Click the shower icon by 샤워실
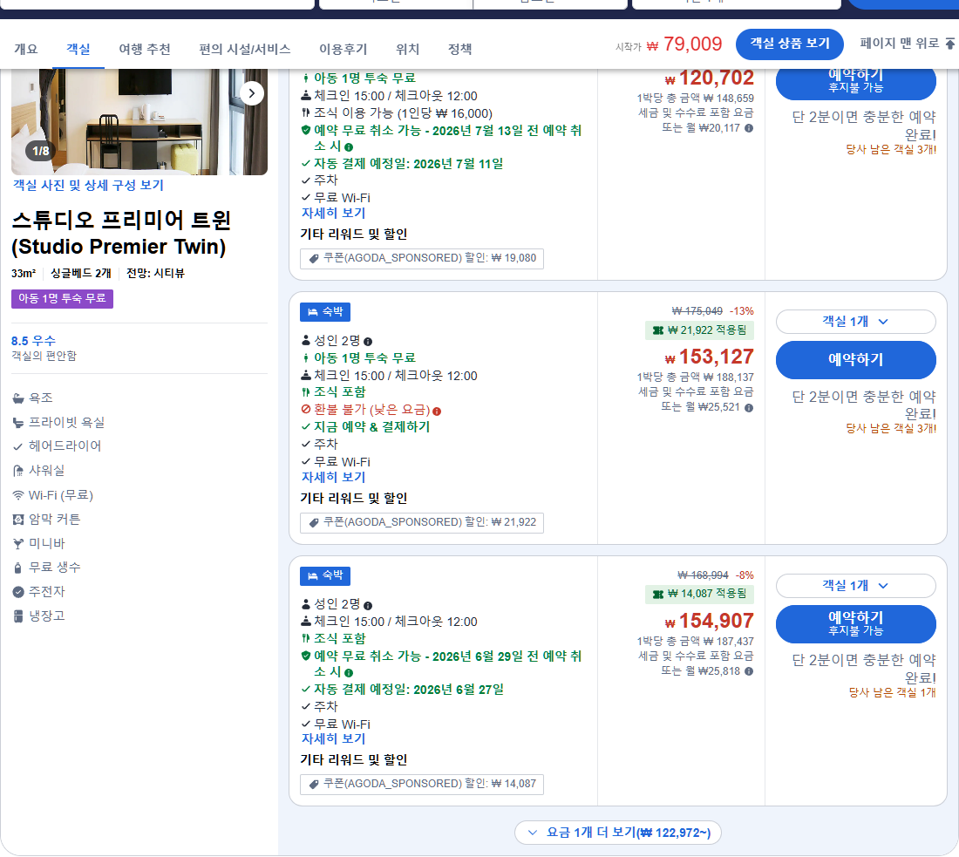 tap(18, 471)
